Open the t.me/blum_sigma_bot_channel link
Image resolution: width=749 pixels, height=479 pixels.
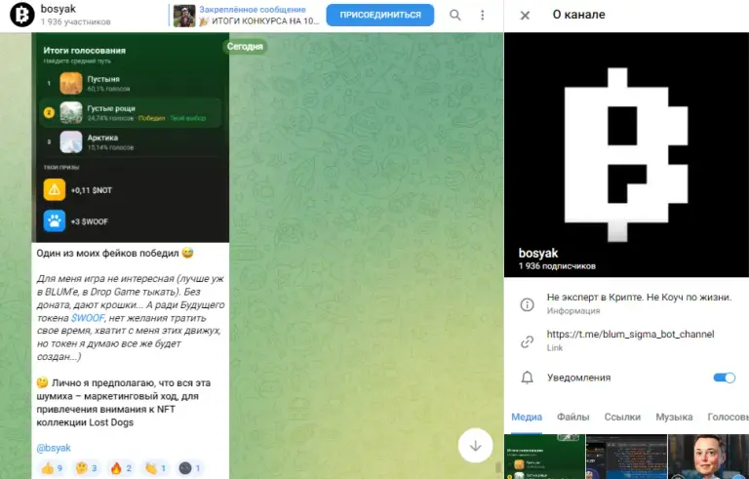tap(631, 335)
